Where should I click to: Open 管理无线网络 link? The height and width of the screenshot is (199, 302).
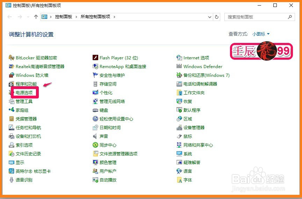point(112,102)
